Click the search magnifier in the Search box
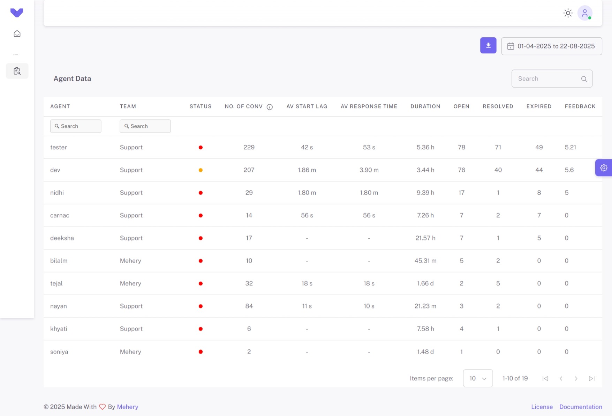 [x=584, y=79]
